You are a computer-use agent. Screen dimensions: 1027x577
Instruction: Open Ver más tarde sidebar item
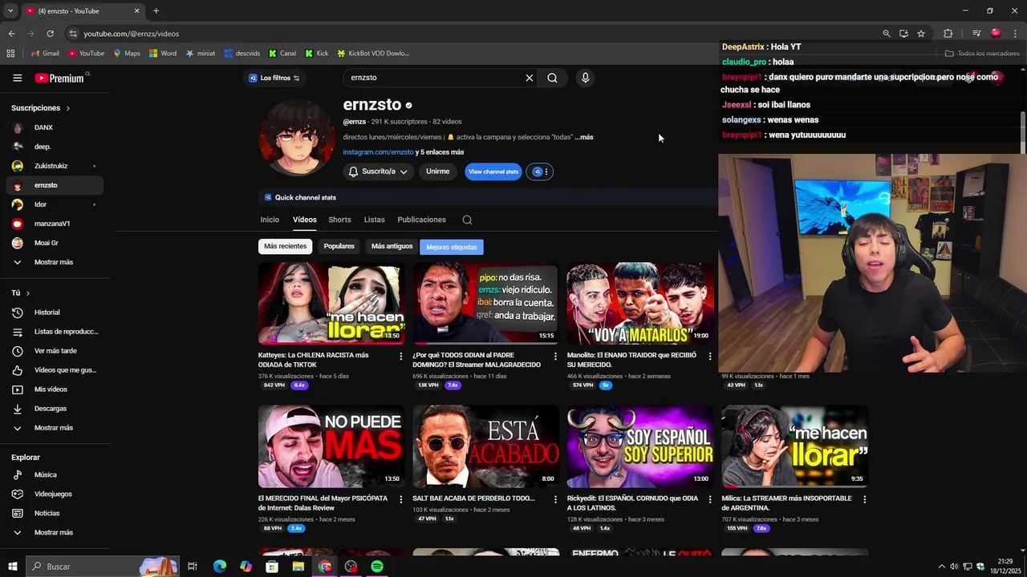(x=55, y=351)
